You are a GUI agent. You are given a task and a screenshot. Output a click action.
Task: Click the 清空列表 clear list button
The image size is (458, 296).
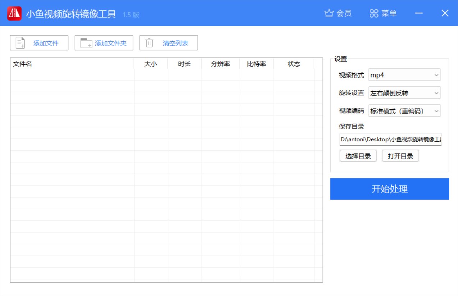click(x=168, y=42)
